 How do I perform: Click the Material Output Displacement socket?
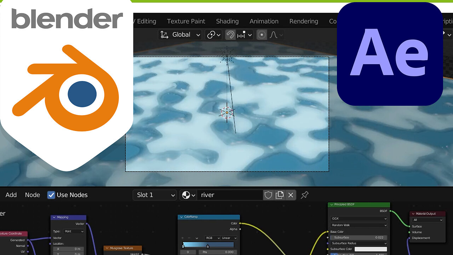click(409, 238)
